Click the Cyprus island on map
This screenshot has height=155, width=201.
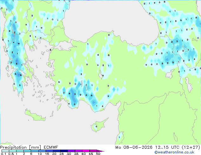point(99,126)
